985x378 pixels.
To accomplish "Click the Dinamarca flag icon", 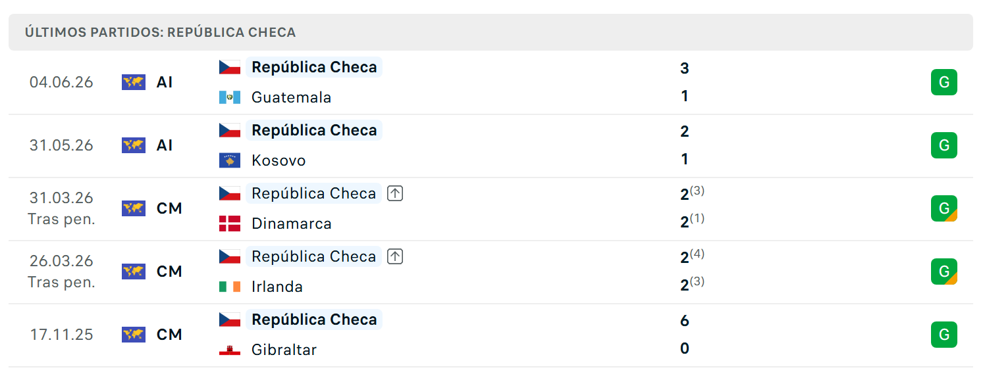I will [230, 224].
